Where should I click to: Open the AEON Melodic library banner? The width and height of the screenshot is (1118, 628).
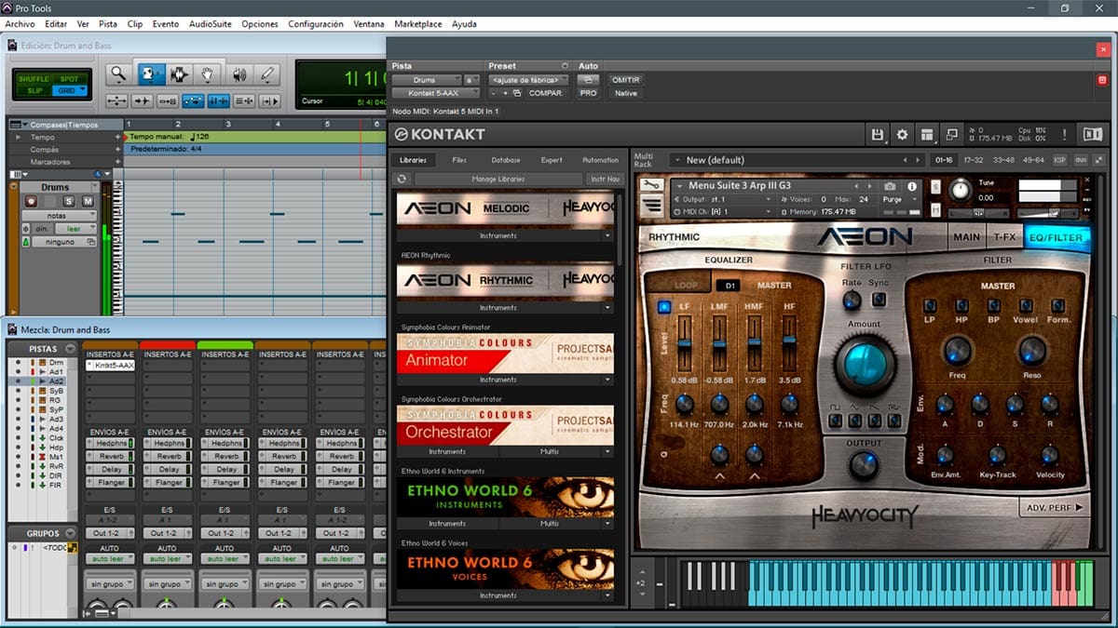point(505,208)
